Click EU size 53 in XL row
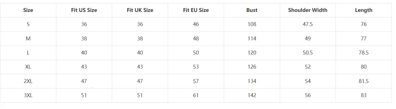The image size is (396, 109). click(x=196, y=67)
